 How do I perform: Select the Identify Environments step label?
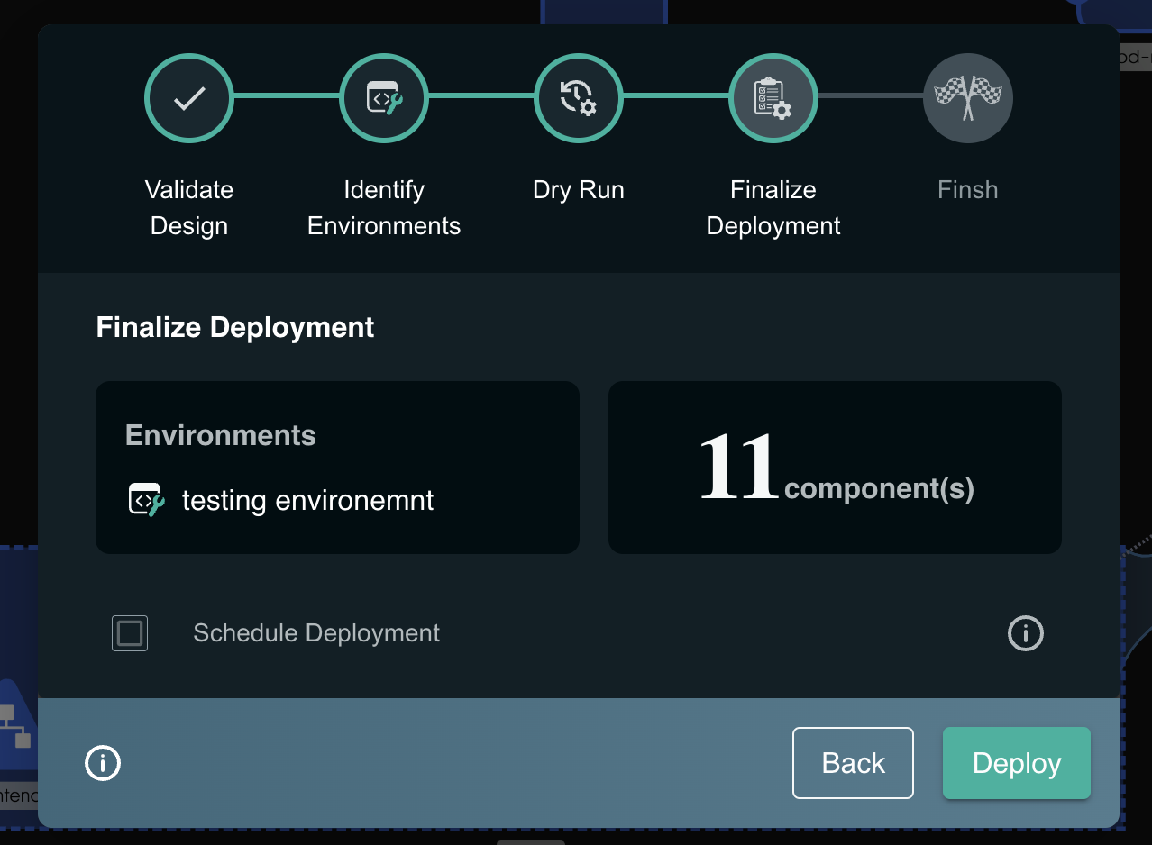383,207
